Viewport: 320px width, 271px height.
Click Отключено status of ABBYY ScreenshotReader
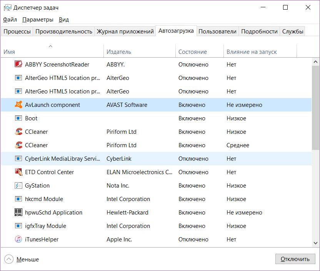tap(193, 65)
